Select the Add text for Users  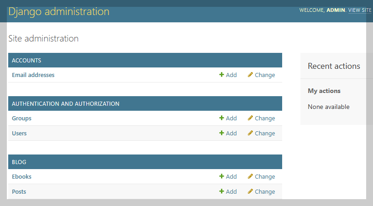231,133
